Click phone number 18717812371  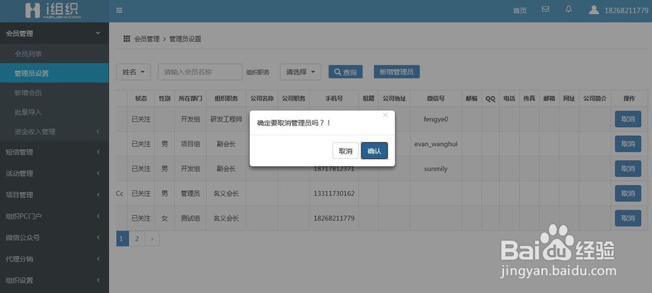coord(334,169)
